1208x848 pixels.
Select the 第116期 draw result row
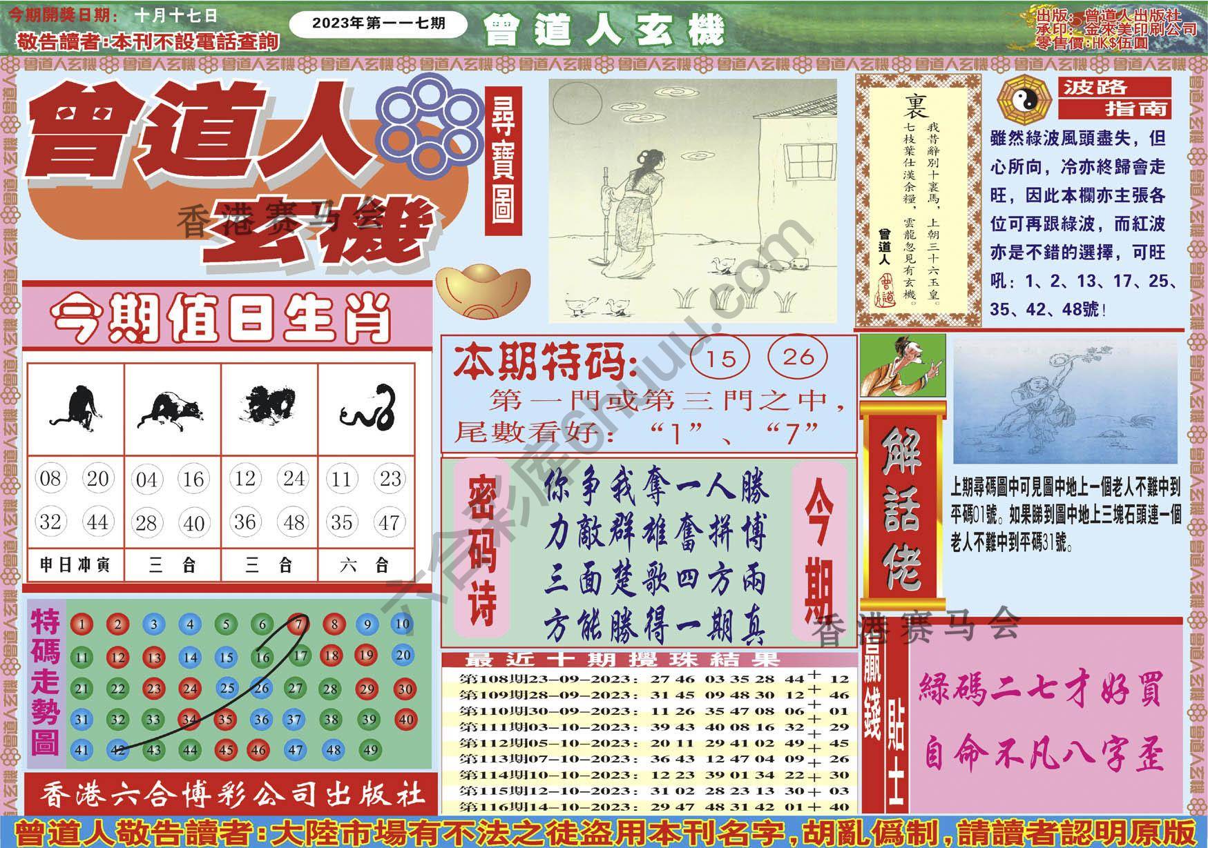point(655,807)
